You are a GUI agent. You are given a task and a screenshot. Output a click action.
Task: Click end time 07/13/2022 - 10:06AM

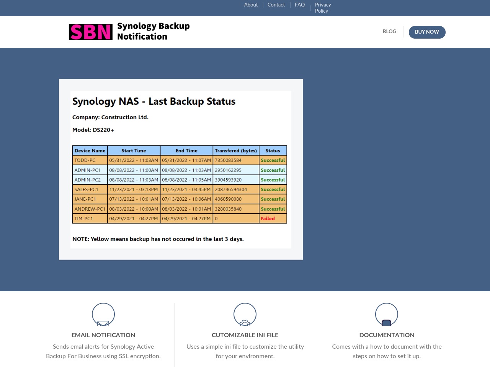[x=186, y=199]
